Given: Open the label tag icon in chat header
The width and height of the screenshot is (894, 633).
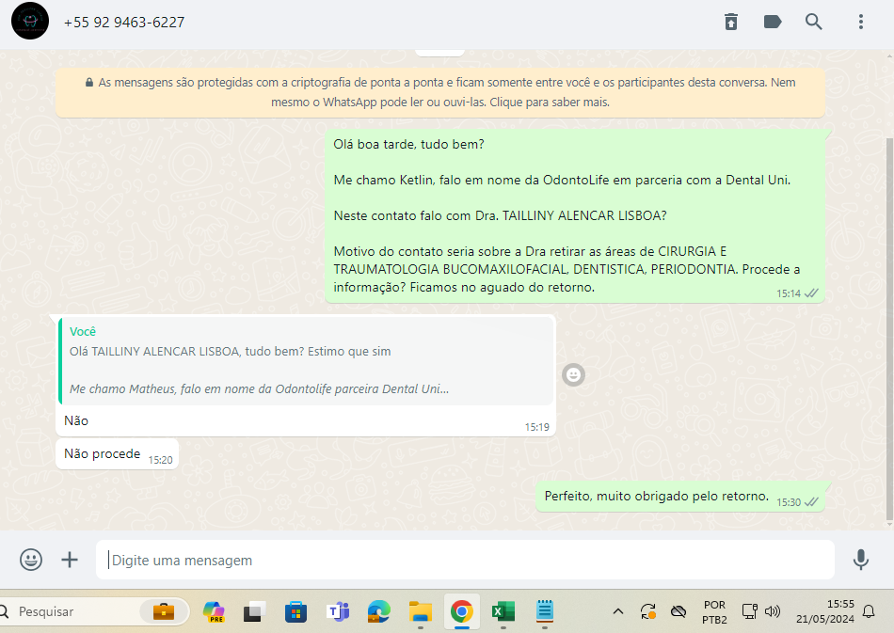Looking at the screenshot, I should (773, 22).
